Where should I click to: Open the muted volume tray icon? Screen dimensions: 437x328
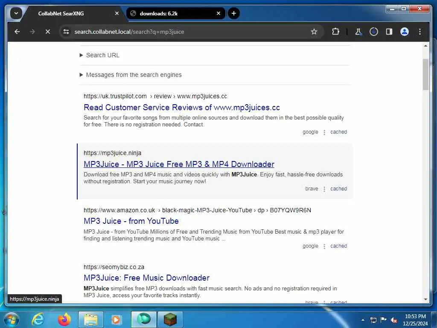click(394, 320)
